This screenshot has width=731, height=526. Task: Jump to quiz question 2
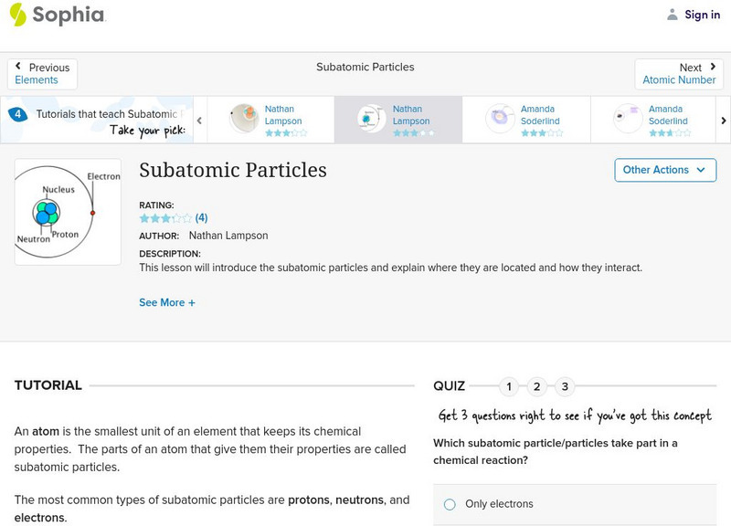coord(537,386)
